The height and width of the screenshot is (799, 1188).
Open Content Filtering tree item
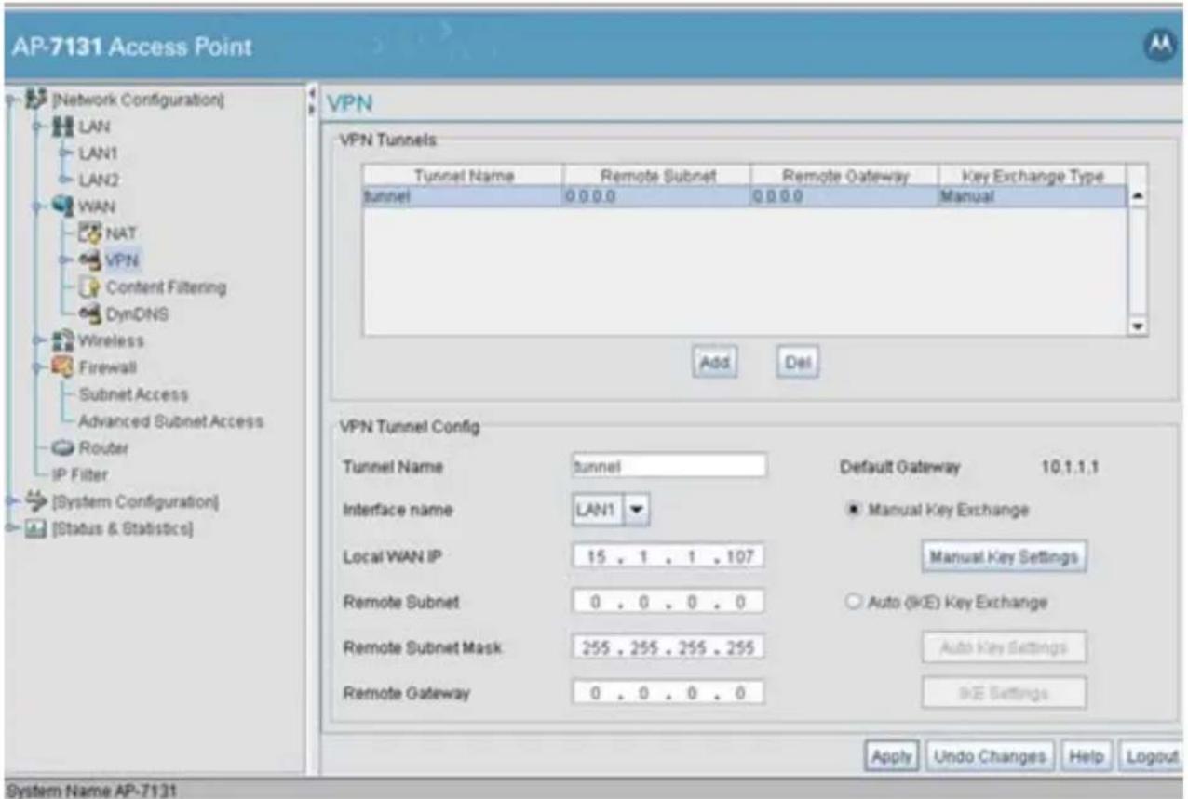click(166, 287)
